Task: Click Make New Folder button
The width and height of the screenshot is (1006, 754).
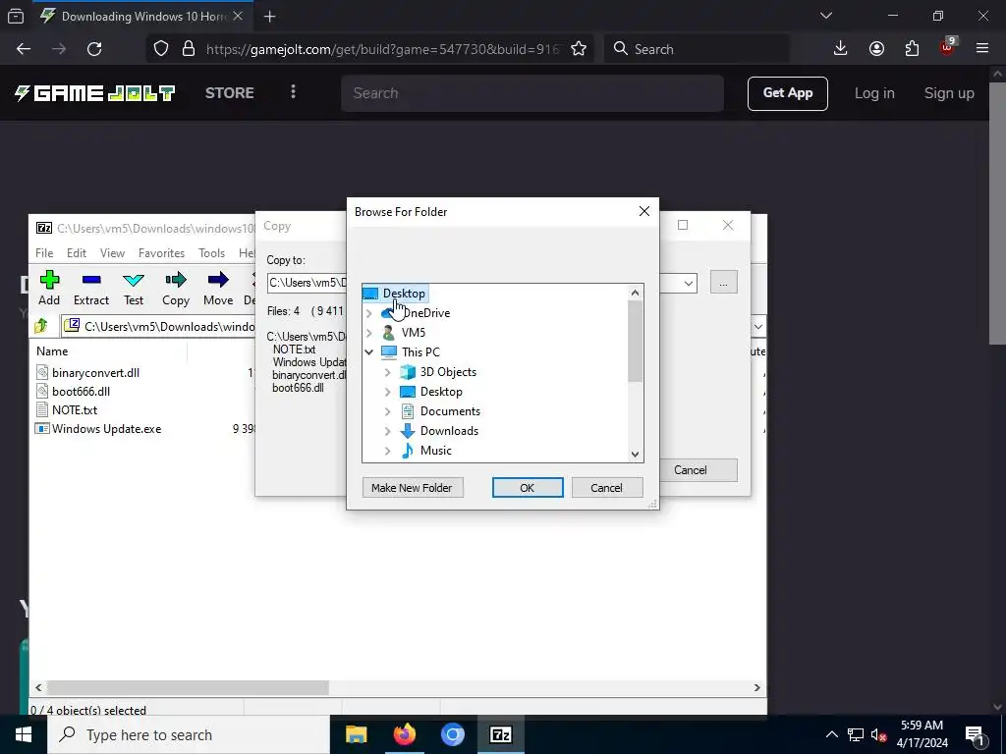Action: coord(413,488)
